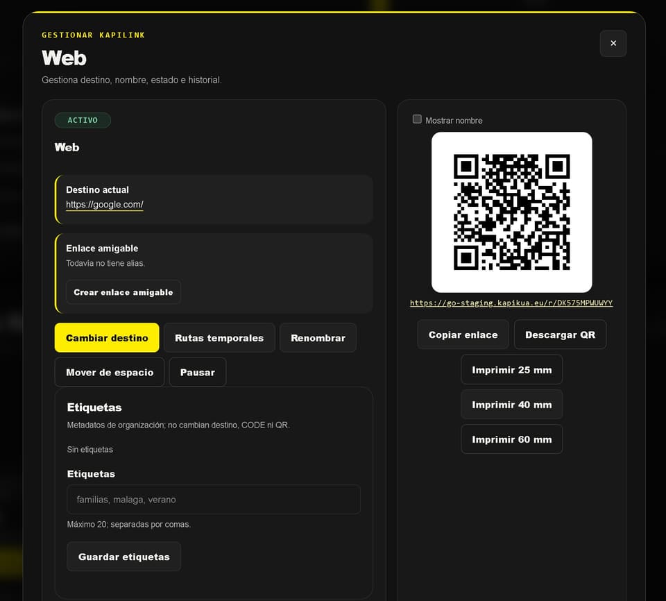The image size is (666, 601).
Task: Enable the Mostrar nombre checkbox
Action: 417,119
